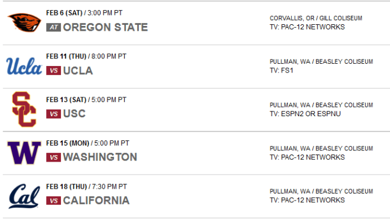Image resolution: width=390 pixels, height=220 pixels.
Task: Click the Cal Bears script logo
Action: 24,196
